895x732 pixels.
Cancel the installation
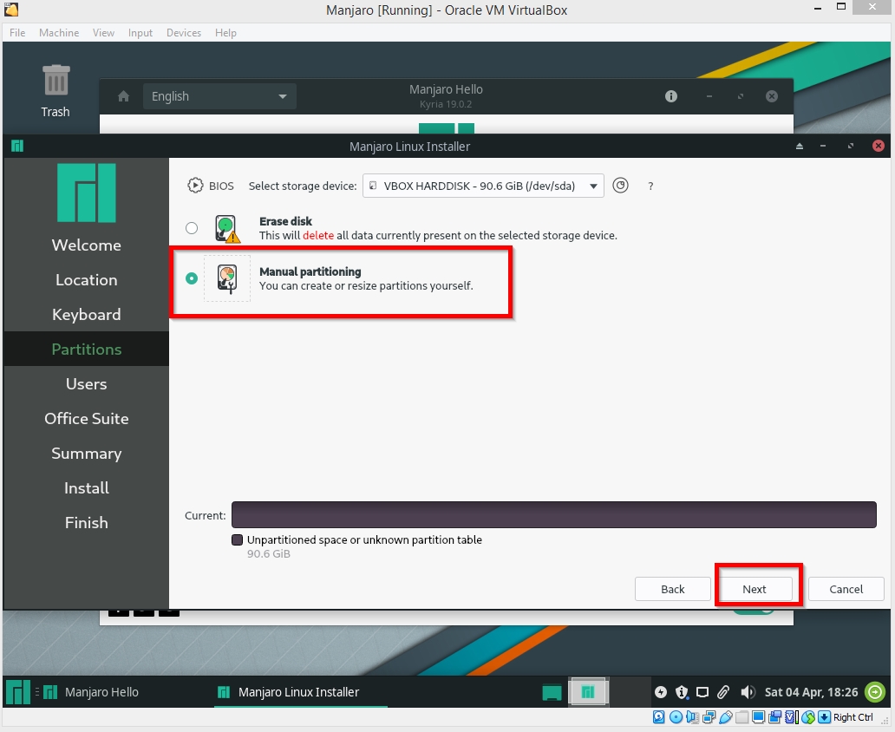tap(846, 589)
